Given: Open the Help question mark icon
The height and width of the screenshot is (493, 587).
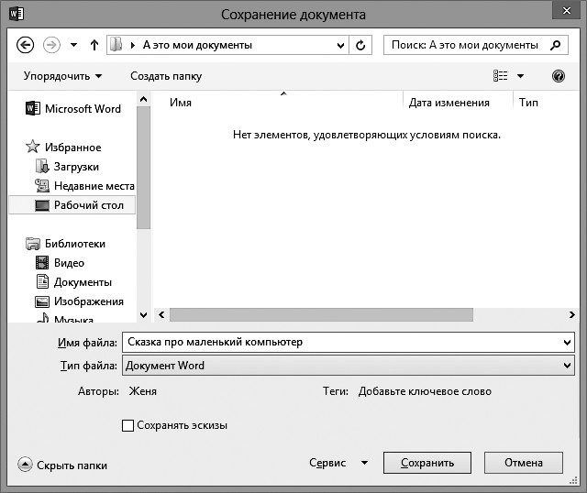Looking at the screenshot, I should pyautogui.click(x=558, y=76).
